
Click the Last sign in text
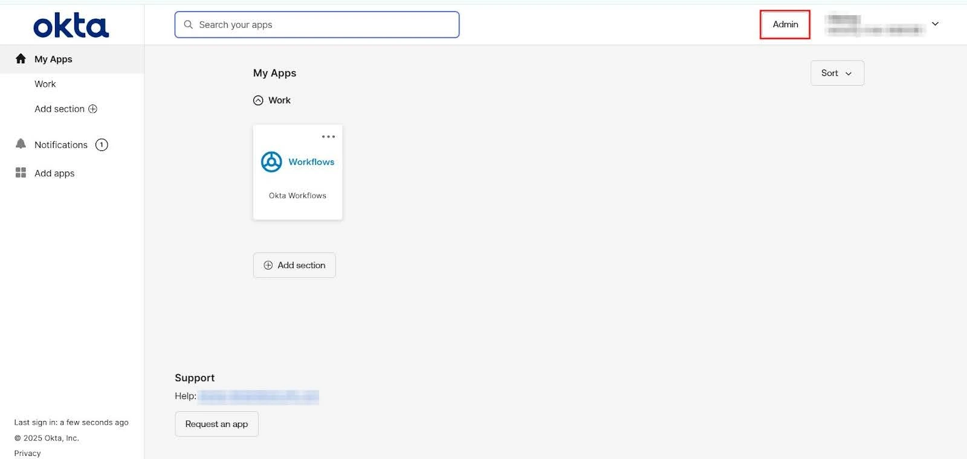click(x=71, y=423)
